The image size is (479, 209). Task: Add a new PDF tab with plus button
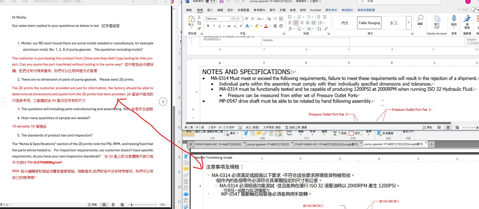coord(431,144)
